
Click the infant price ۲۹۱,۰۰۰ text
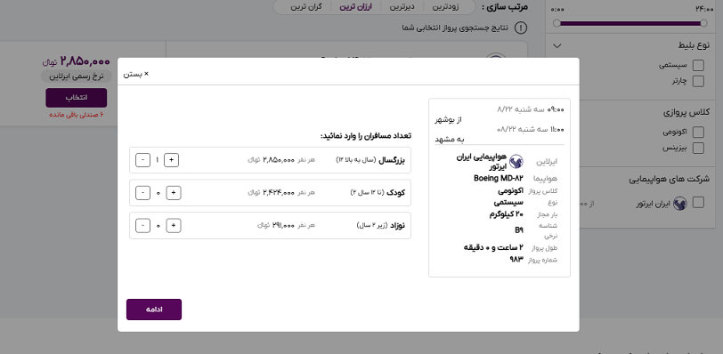coord(283,226)
